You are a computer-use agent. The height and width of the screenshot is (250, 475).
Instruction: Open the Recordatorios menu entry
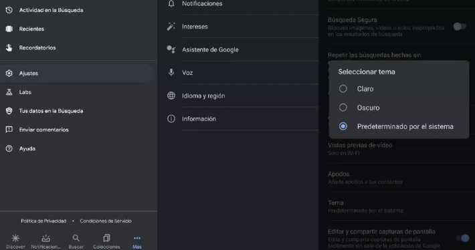(78, 47)
